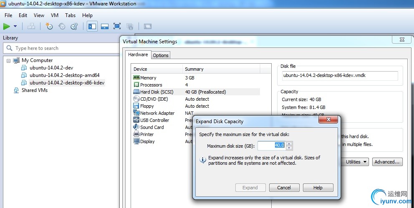The width and height of the screenshot is (414, 208).
Task: Click the console view toolbar icon
Action: 148,26
